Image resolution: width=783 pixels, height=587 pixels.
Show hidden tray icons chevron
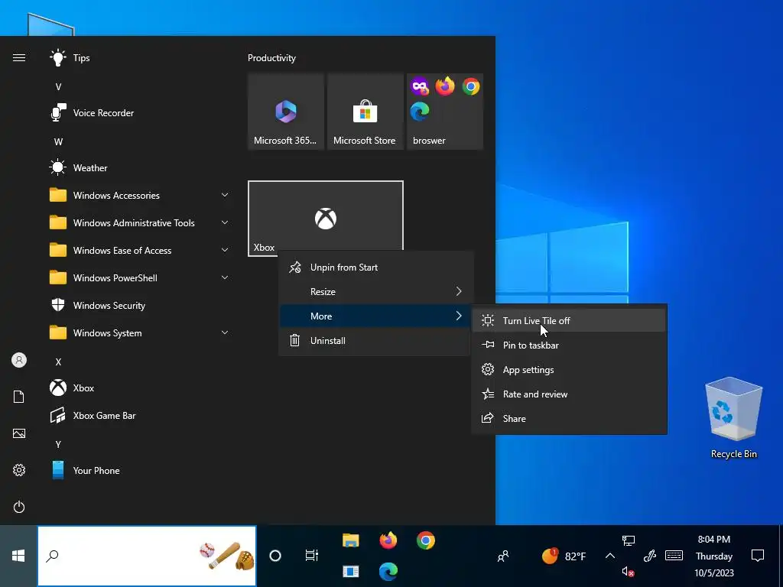coord(609,556)
